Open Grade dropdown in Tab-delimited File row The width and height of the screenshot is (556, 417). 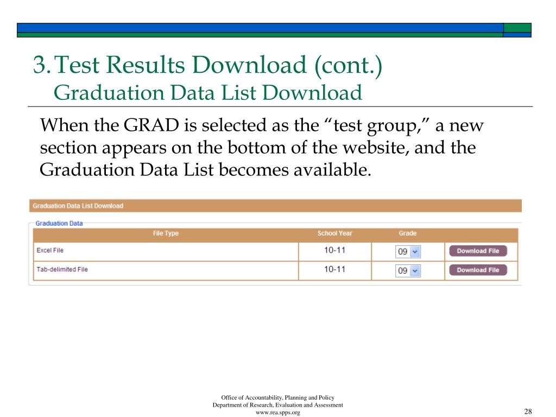[x=408, y=270]
